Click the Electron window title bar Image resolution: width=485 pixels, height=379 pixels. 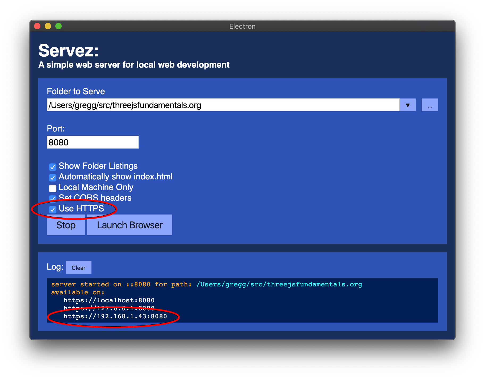click(x=242, y=26)
